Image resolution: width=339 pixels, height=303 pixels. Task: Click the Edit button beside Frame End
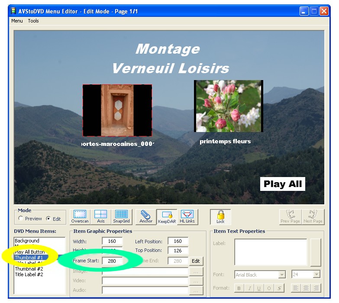(196, 261)
